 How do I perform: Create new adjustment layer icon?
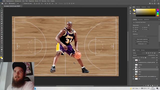coord(150,85)
